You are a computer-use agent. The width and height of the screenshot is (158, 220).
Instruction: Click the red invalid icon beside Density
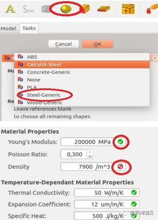click(120, 167)
